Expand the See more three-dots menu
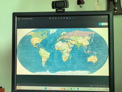 tap(73, 18)
